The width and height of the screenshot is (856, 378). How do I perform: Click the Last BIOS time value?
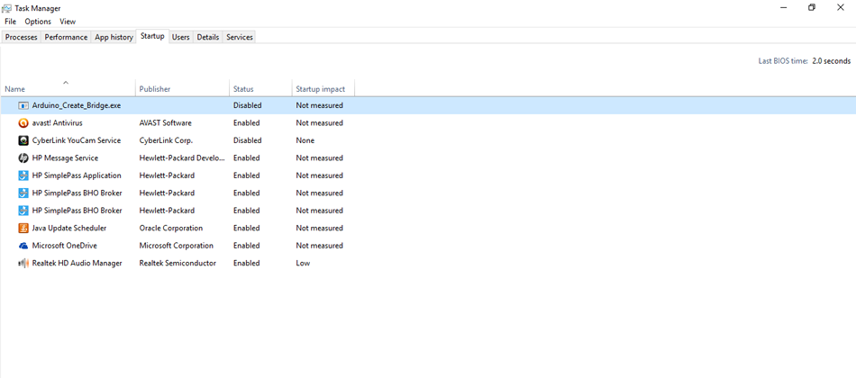click(831, 61)
